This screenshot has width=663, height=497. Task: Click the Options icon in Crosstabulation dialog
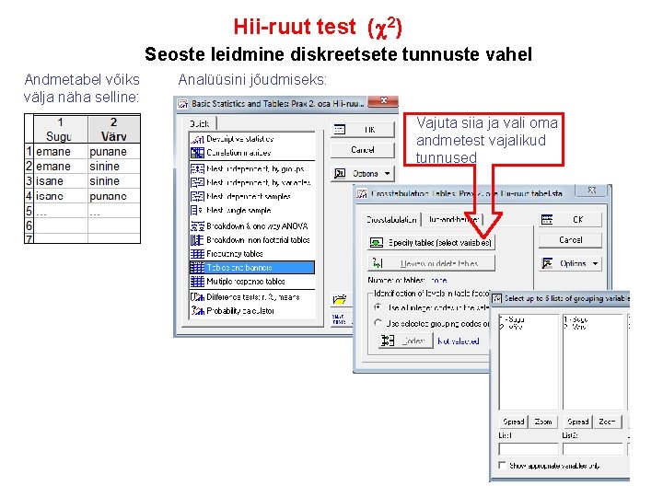click(x=547, y=263)
